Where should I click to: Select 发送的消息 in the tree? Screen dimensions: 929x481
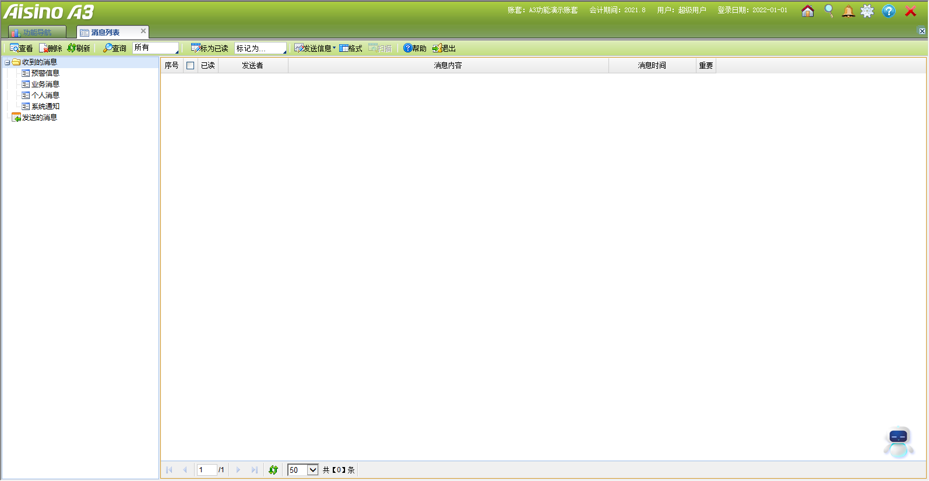(x=39, y=118)
